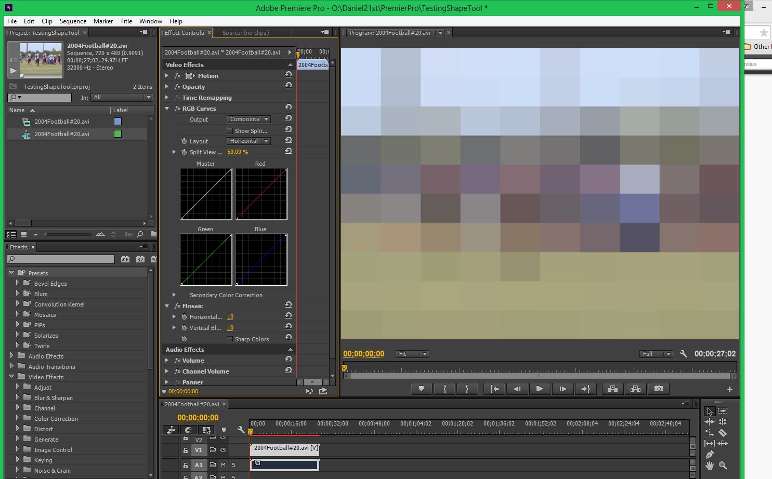The image size is (772, 479).
Task: Select the Zoom tool magnifier
Action: click(x=723, y=465)
